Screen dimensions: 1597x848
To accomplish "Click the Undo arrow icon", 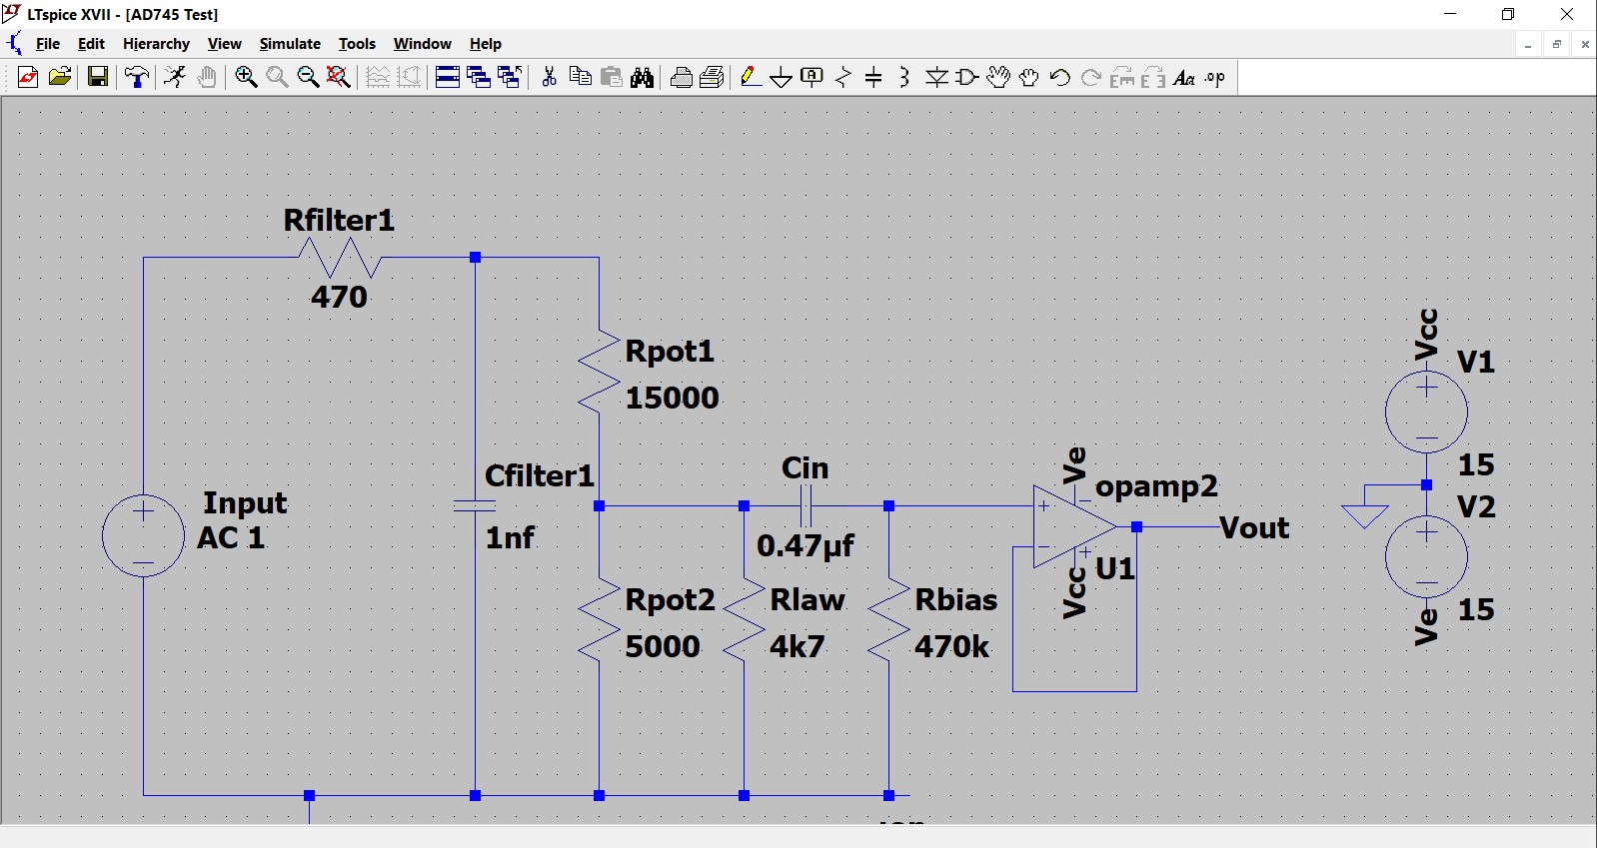I will pyautogui.click(x=1060, y=78).
